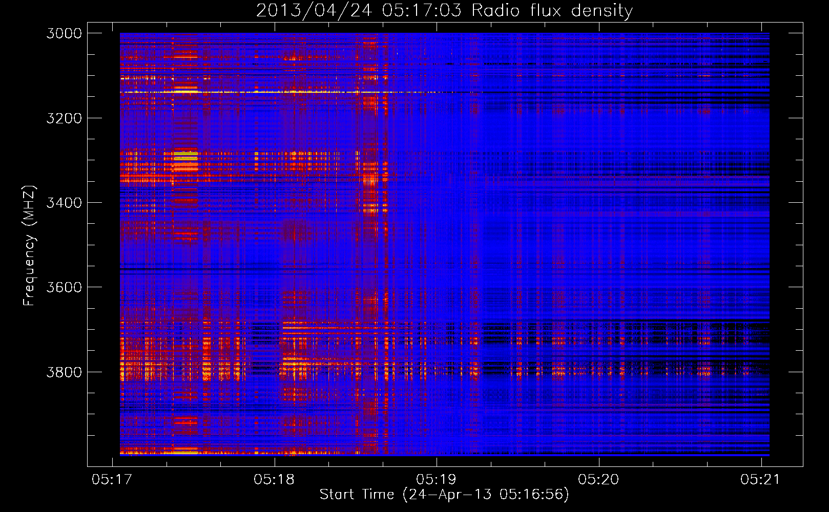Select the 3000 frequency tick label

point(64,33)
